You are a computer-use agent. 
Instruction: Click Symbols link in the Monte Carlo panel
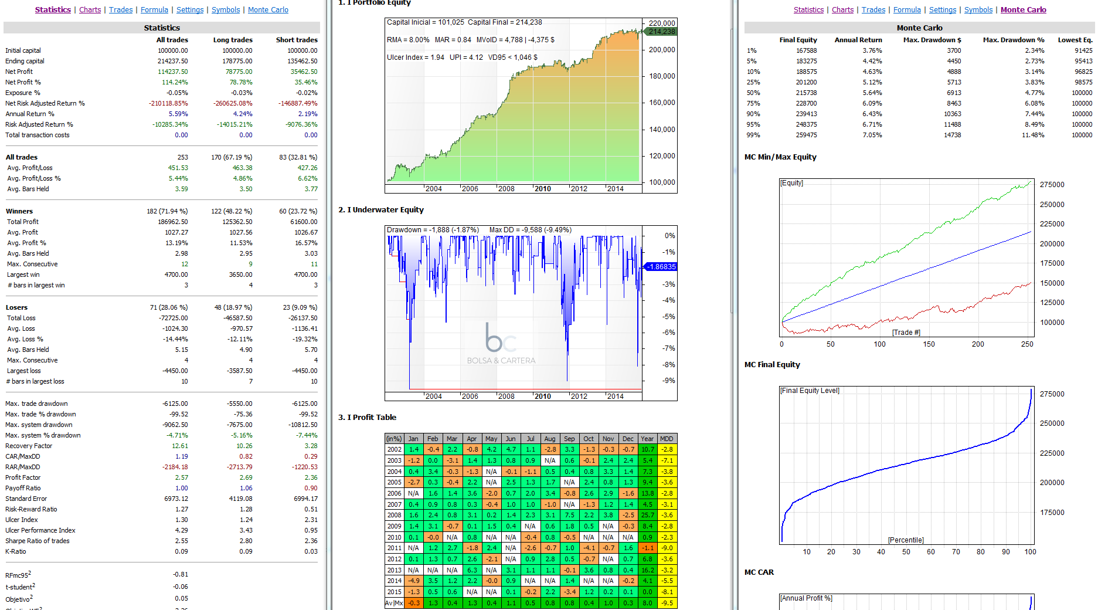(x=978, y=10)
